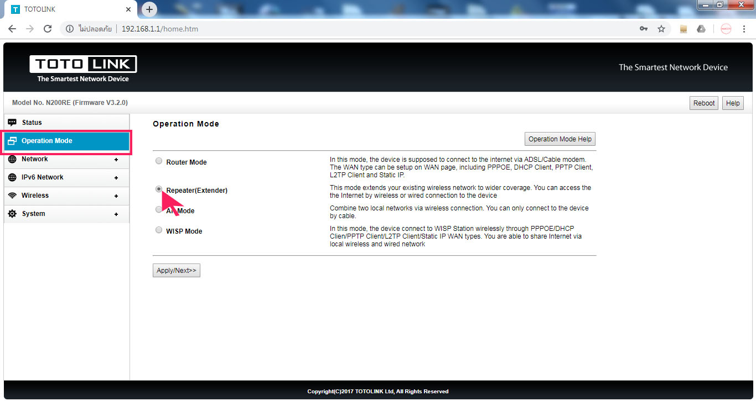Screen dimensions: 756x401
Task: Click the Apply/Next>> button
Action: pyautogui.click(x=177, y=271)
